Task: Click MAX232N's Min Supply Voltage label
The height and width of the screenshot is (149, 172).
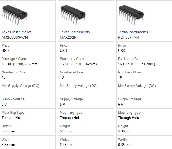Action: pos(79,86)
